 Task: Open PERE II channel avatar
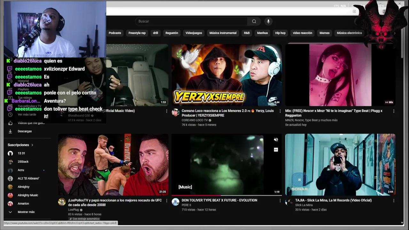coord(175,202)
